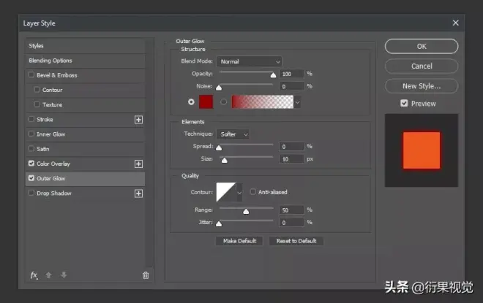The width and height of the screenshot is (483, 303).
Task: Enable the Contour sub-option checkbox
Action: (x=37, y=89)
